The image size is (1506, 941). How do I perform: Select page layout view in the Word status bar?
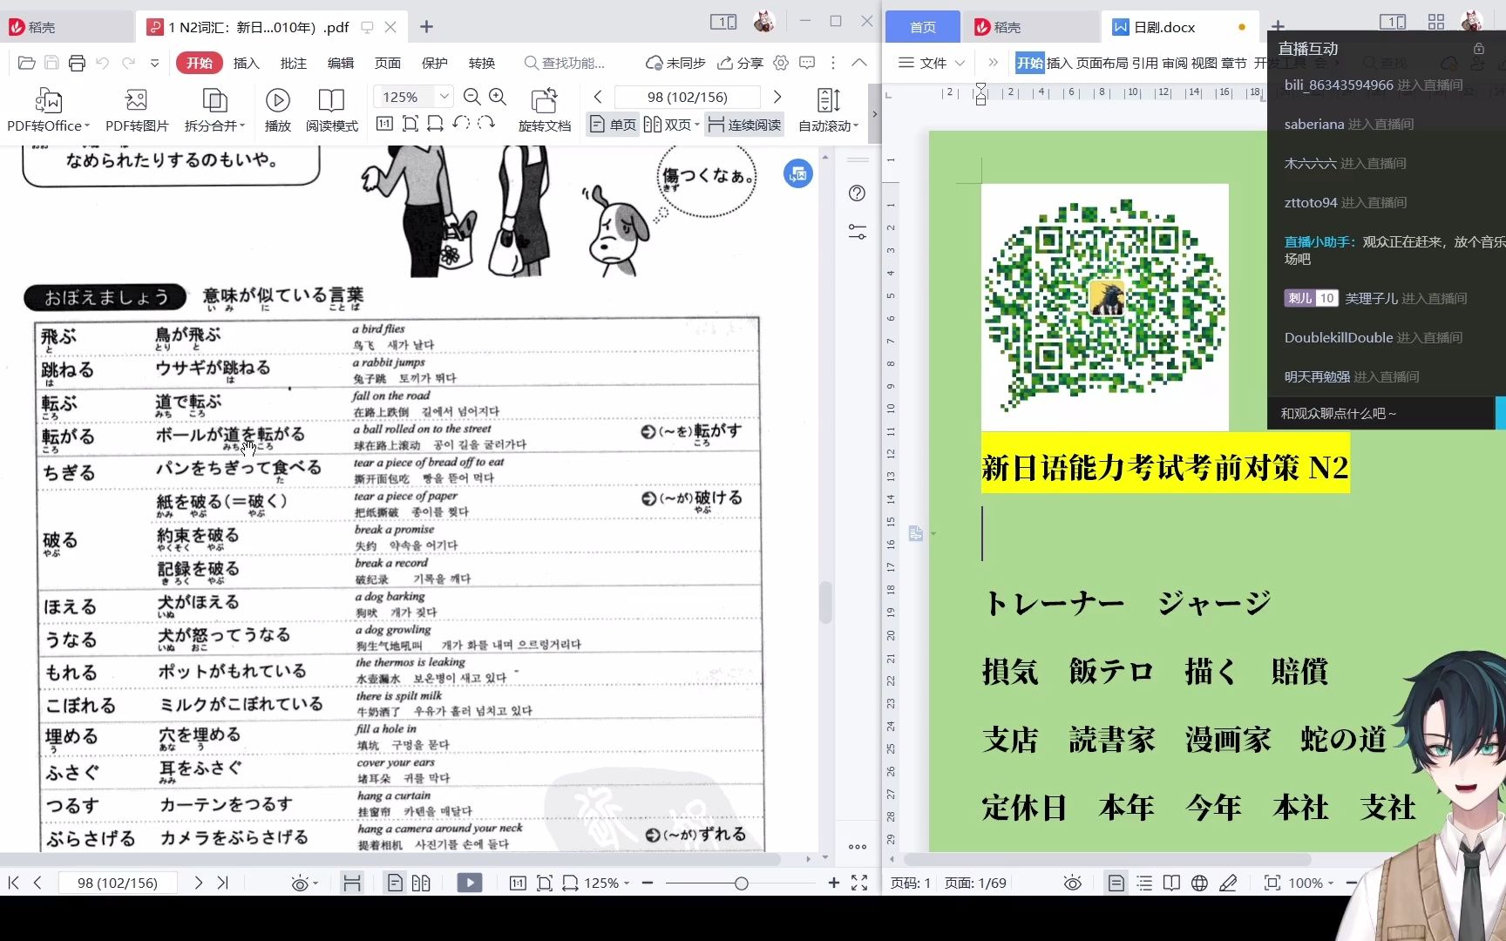click(1116, 883)
